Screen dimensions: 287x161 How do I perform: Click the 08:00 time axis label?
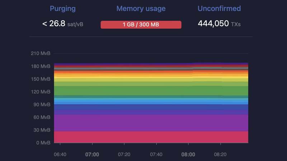pos(188,155)
